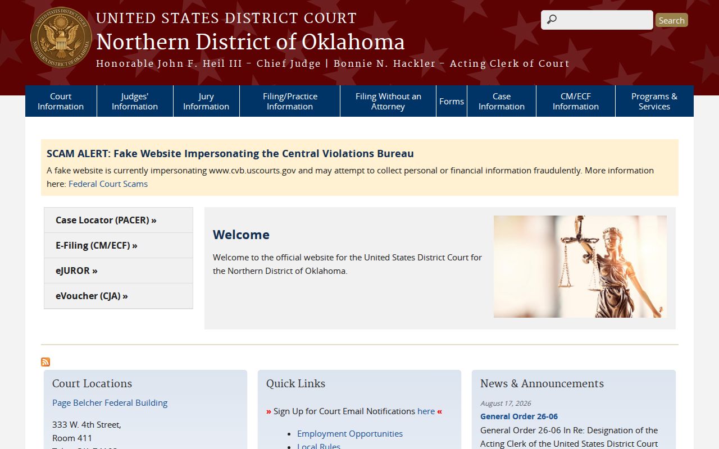719x449 pixels.
Task: Open General Order 26-06 announcement
Action: [x=519, y=416]
